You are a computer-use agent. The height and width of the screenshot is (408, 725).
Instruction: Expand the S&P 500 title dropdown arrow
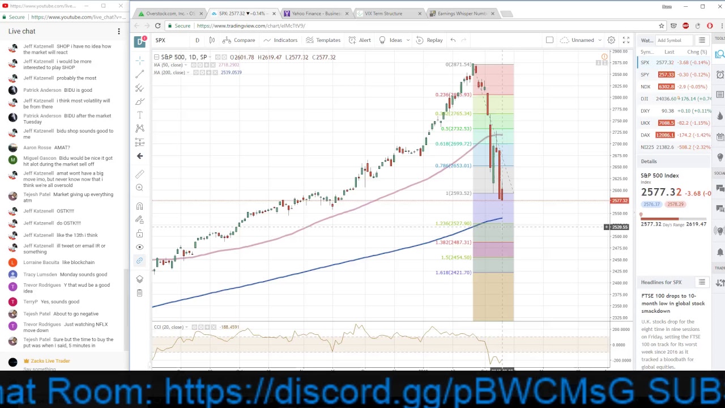(211, 57)
